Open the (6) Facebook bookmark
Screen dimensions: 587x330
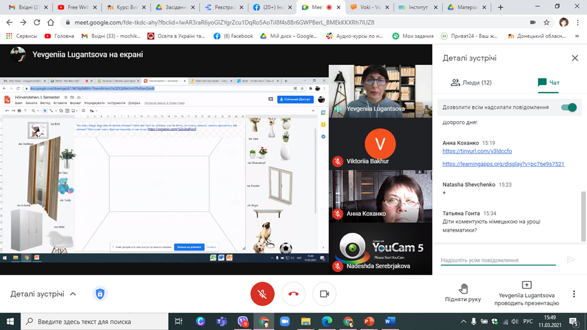(233, 36)
